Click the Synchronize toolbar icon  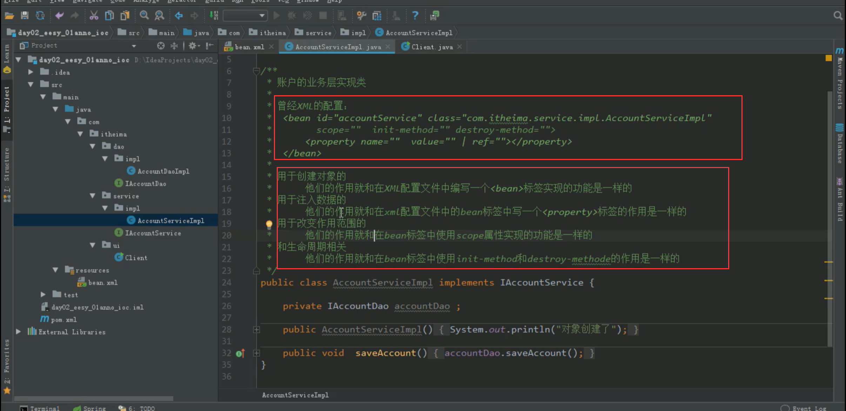point(40,15)
